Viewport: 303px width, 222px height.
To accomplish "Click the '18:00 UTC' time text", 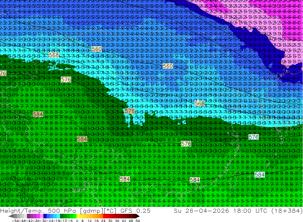I will coord(250,211).
